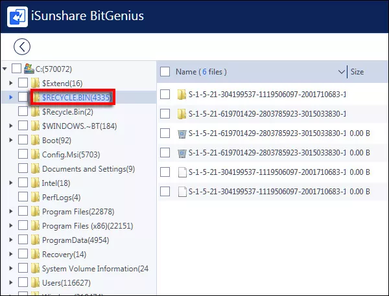Screen dimensions: 389x296
Task: Select the third file row S-1-5-21-619701429
Action: [x=273, y=133]
